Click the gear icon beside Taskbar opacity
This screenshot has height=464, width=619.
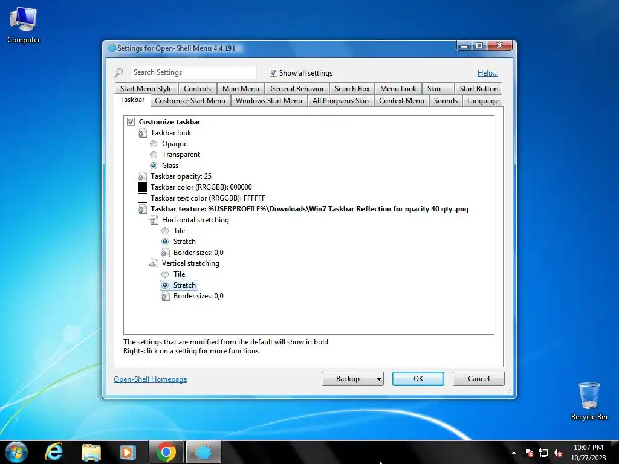[142, 177]
